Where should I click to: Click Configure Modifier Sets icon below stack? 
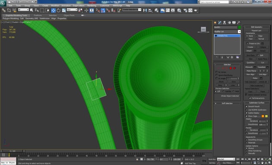237,57
